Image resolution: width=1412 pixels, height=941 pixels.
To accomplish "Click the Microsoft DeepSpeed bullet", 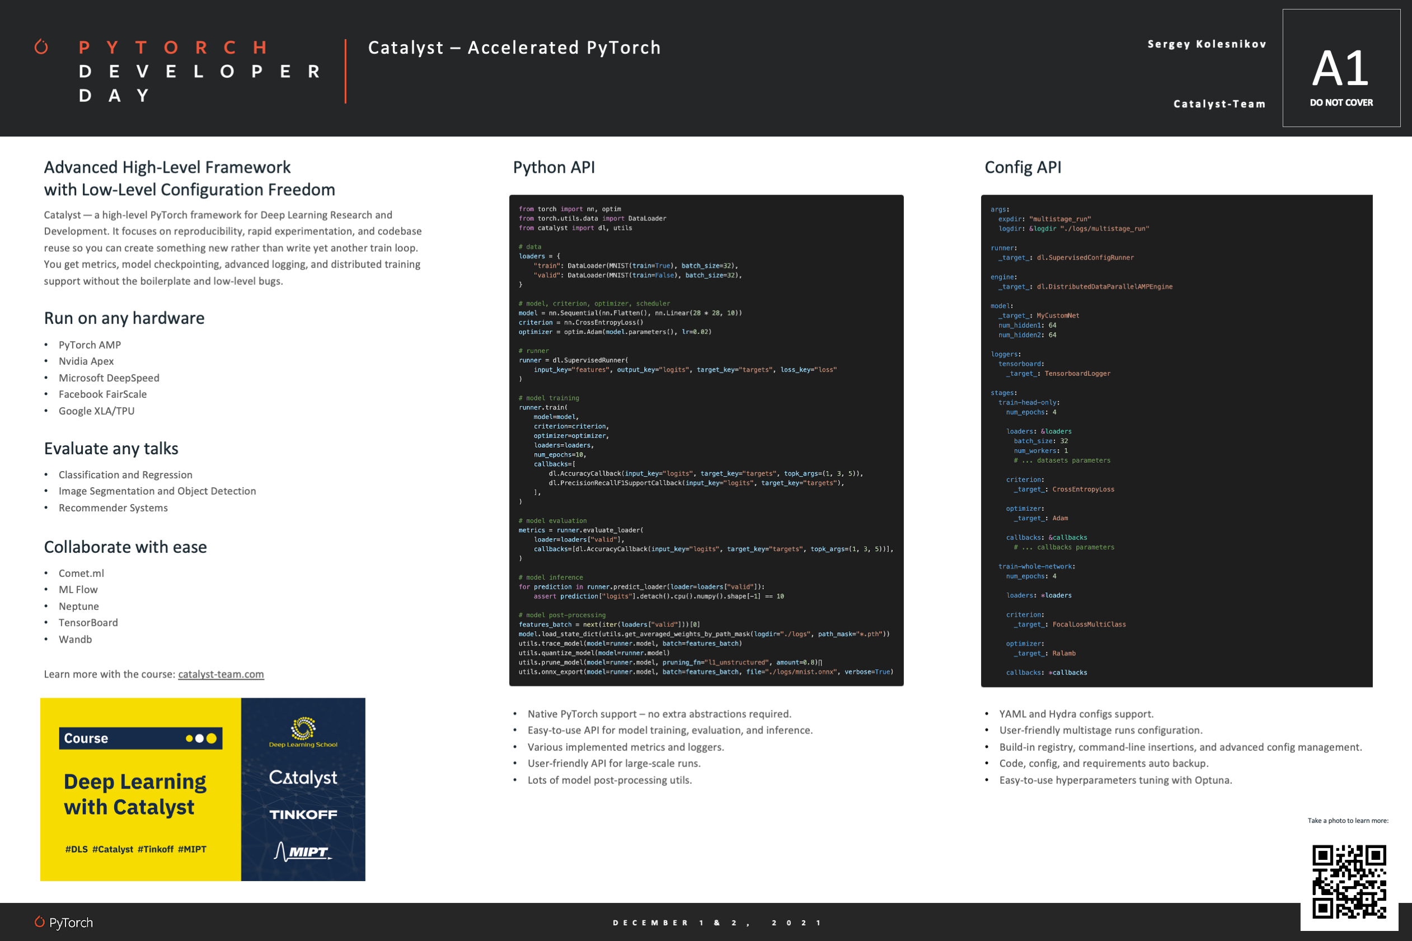I will 109,378.
